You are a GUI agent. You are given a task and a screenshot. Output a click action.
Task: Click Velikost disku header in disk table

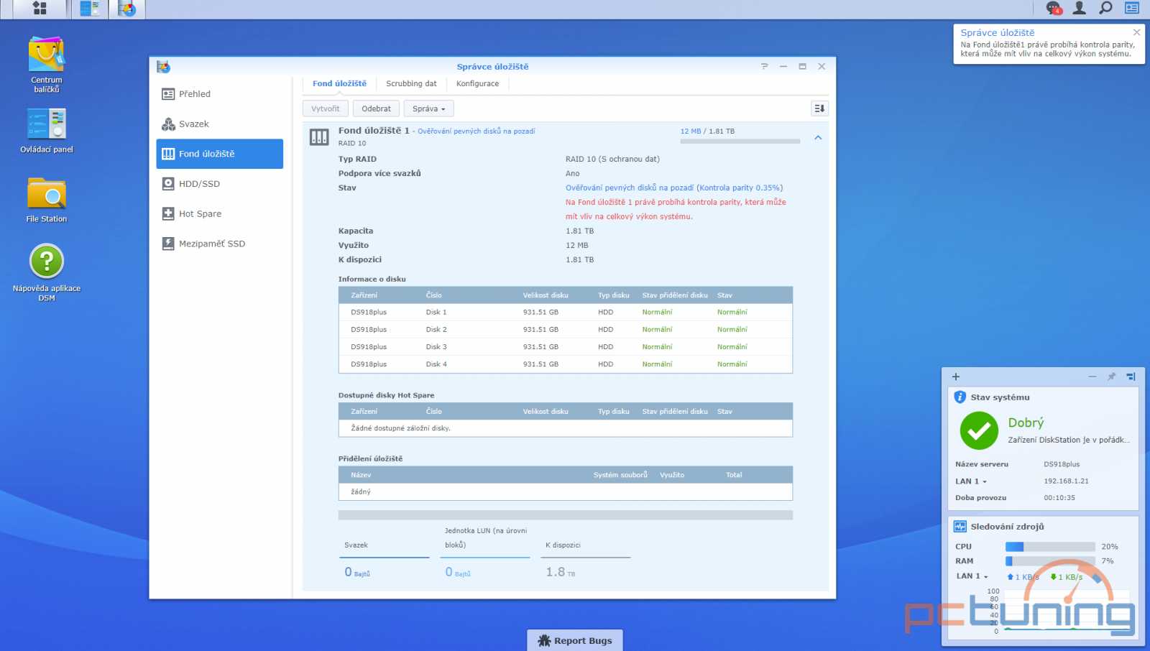pyautogui.click(x=546, y=295)
